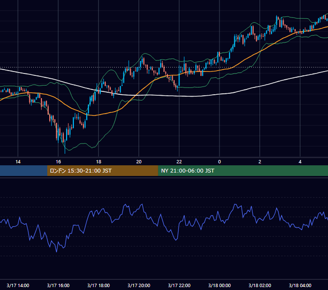This screenshot has height=290, width=328.
Task: Click the '3/17 16:00' date label
Action: tap(58, 285)
